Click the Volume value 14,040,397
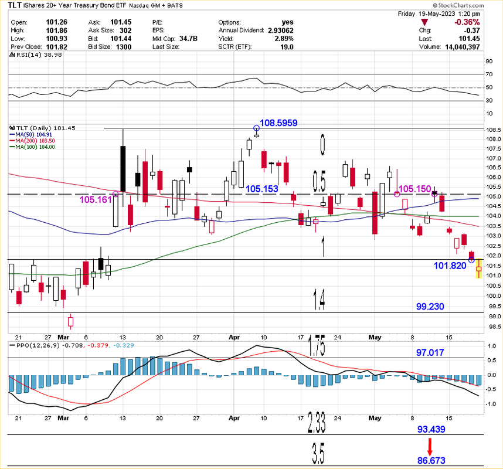This screenshot has height=469, width=503. tap(463, 47)
